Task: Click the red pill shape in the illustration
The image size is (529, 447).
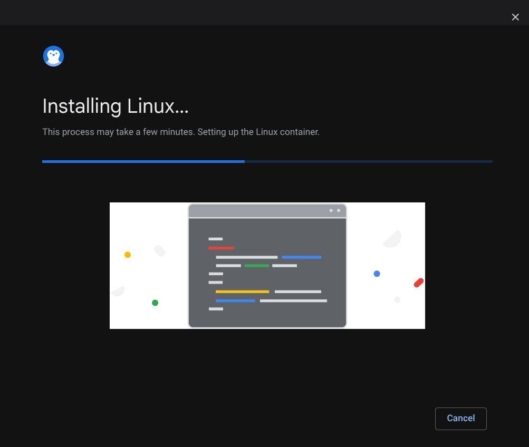Action: [x=419, y=283]
